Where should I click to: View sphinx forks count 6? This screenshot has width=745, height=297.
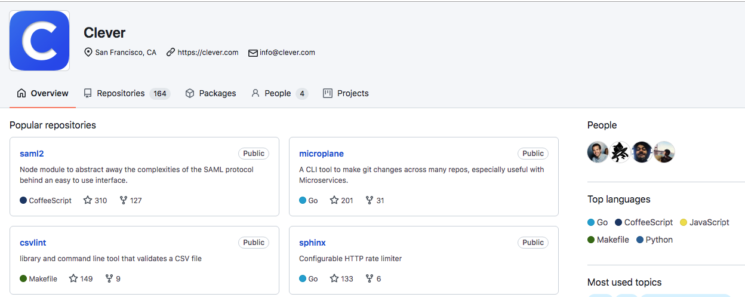click(x=378, y=278)
